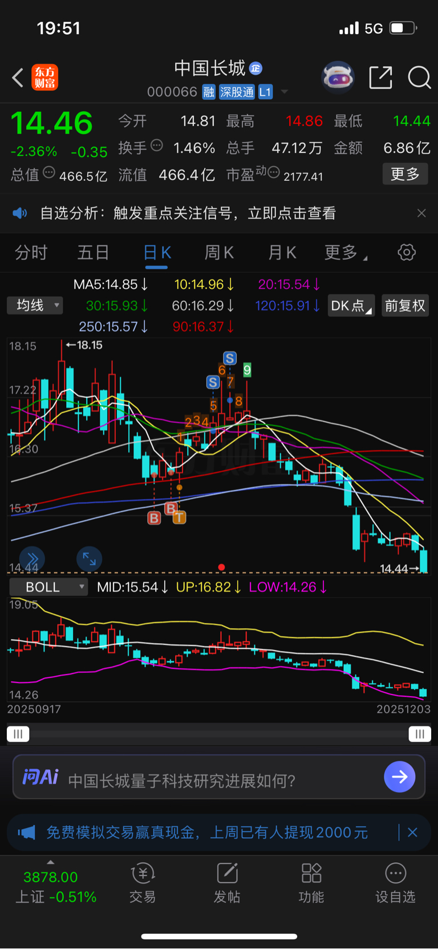Open the 东方财富 logo icon
438x949 pixels.
click(x=44, y=77)
